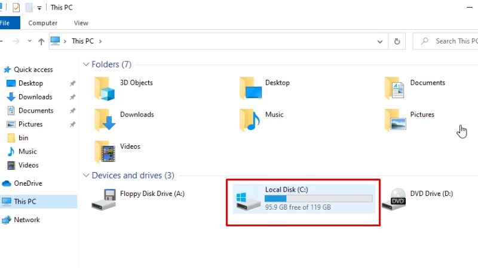Expand the root chevron before This PC
Screen dimensions: 478x268
[65, 41]
